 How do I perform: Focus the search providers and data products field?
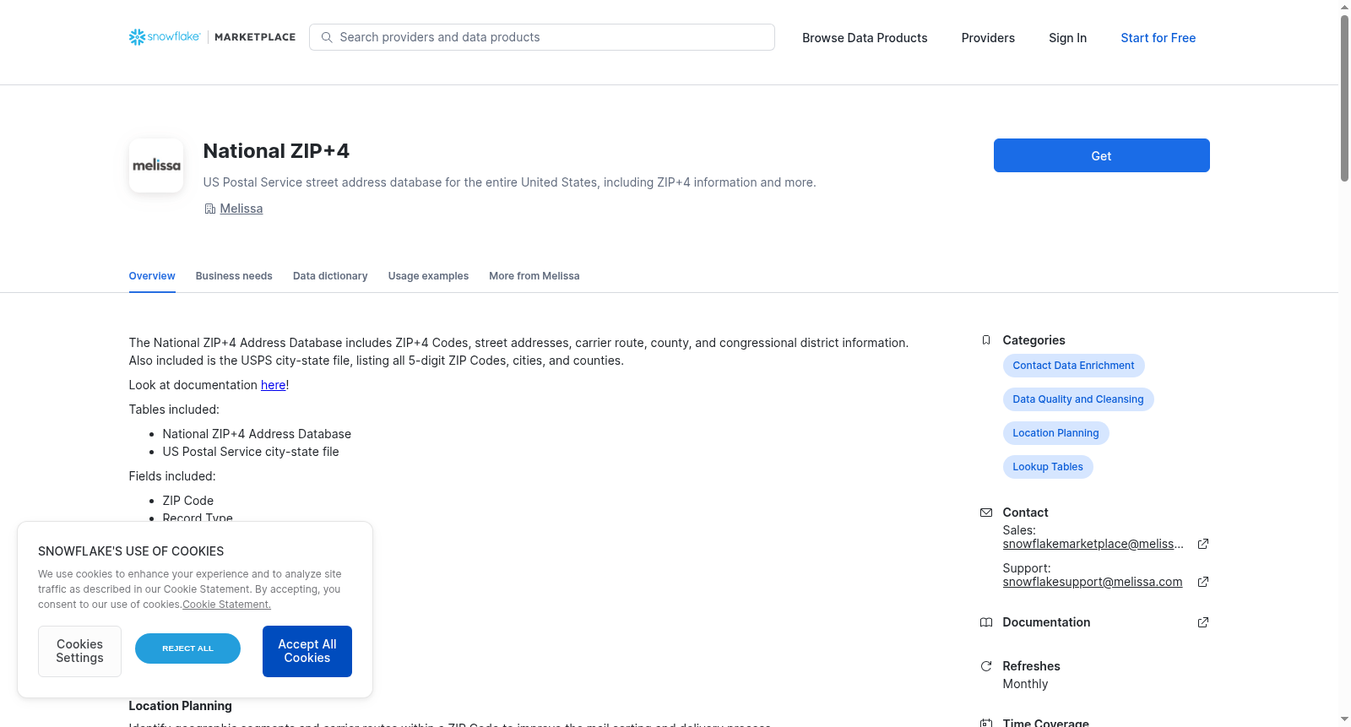[542, 37]
